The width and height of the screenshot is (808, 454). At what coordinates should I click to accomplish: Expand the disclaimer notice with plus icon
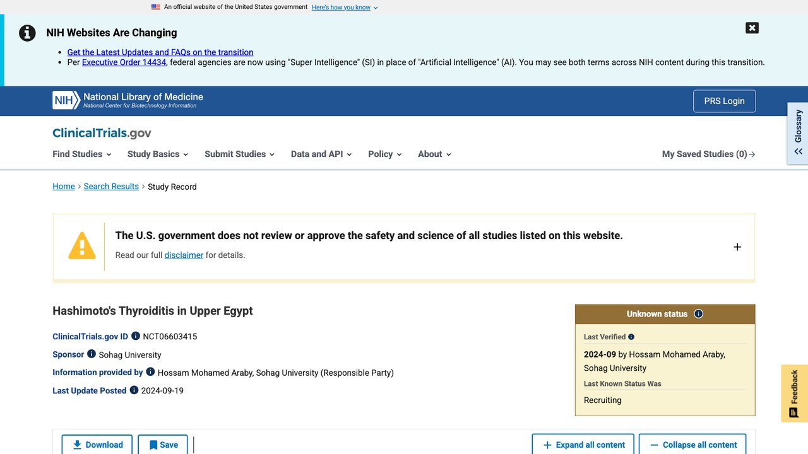tap(737, 247)
